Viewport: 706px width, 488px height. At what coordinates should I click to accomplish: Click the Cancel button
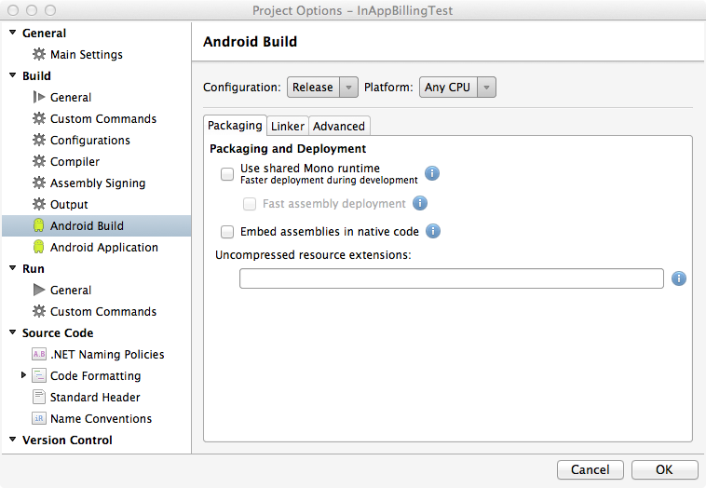(x=590, y=469)
